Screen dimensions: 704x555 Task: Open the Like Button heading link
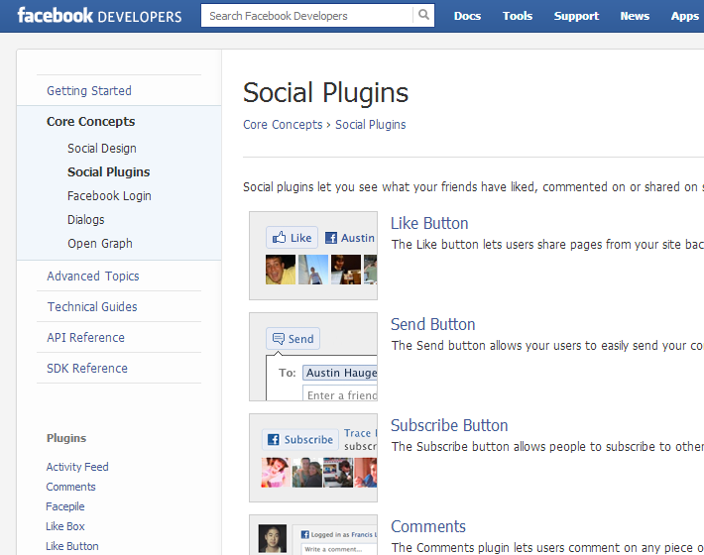coord(429,223)
